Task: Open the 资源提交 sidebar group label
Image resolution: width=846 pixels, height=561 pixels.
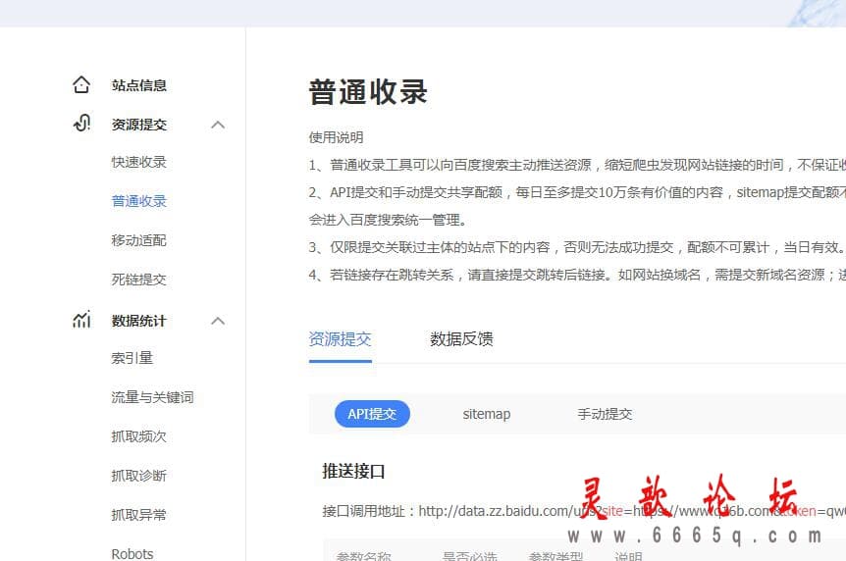Action: (x=139, y=125)
